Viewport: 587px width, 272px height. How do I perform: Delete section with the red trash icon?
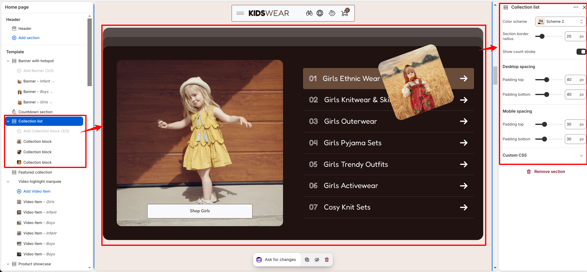[327, 260]
